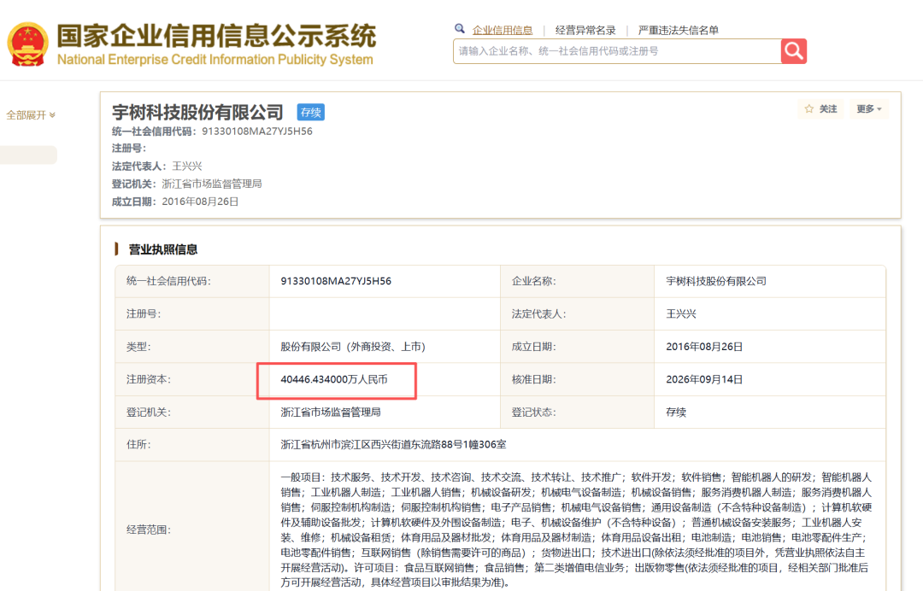Click the 营业执照信息 section heading

pyautogui.click(x=163, y=249)
